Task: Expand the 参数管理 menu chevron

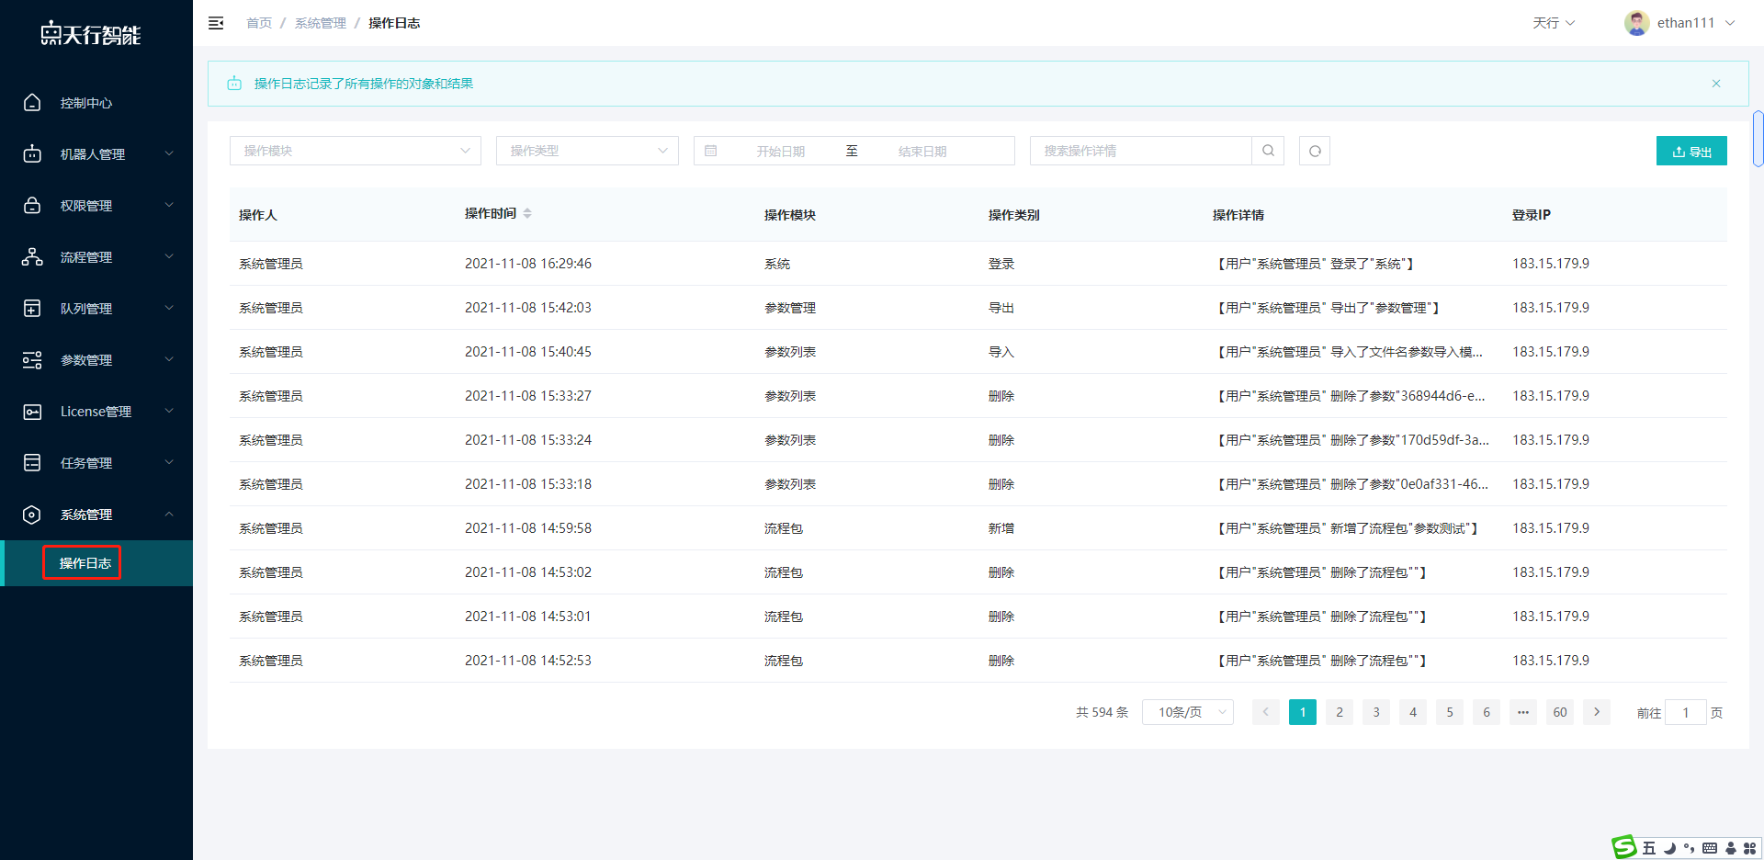Action: (x=169, y=360)
